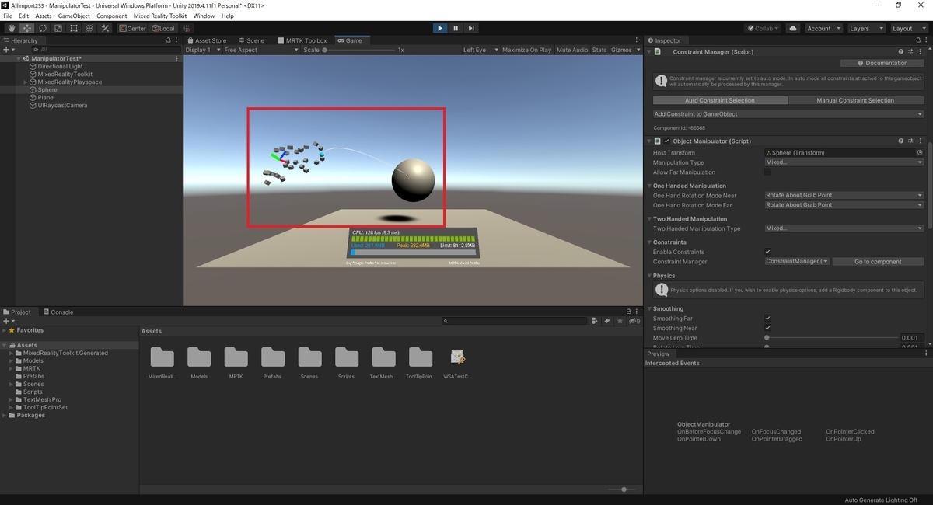Screen dimensions: 933x505
Task: Open the Mixed Reality Toolkit menu
Action: 161,16
